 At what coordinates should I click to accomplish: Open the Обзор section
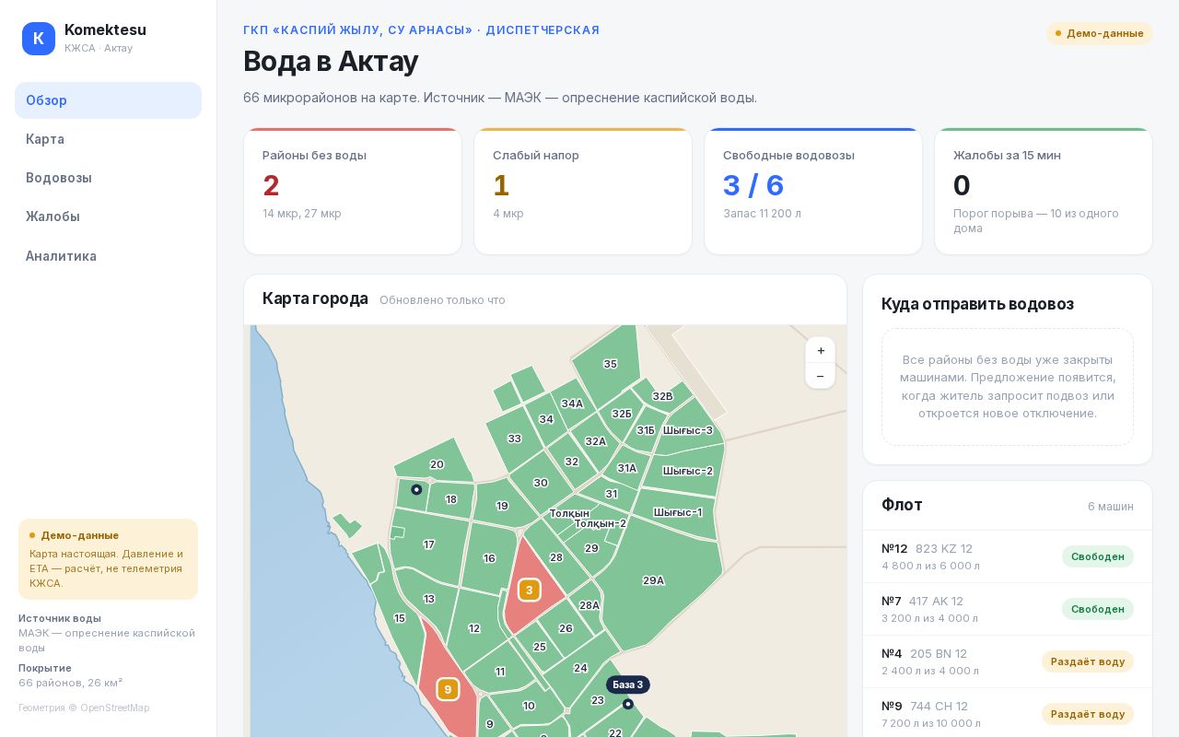(108, 100)
